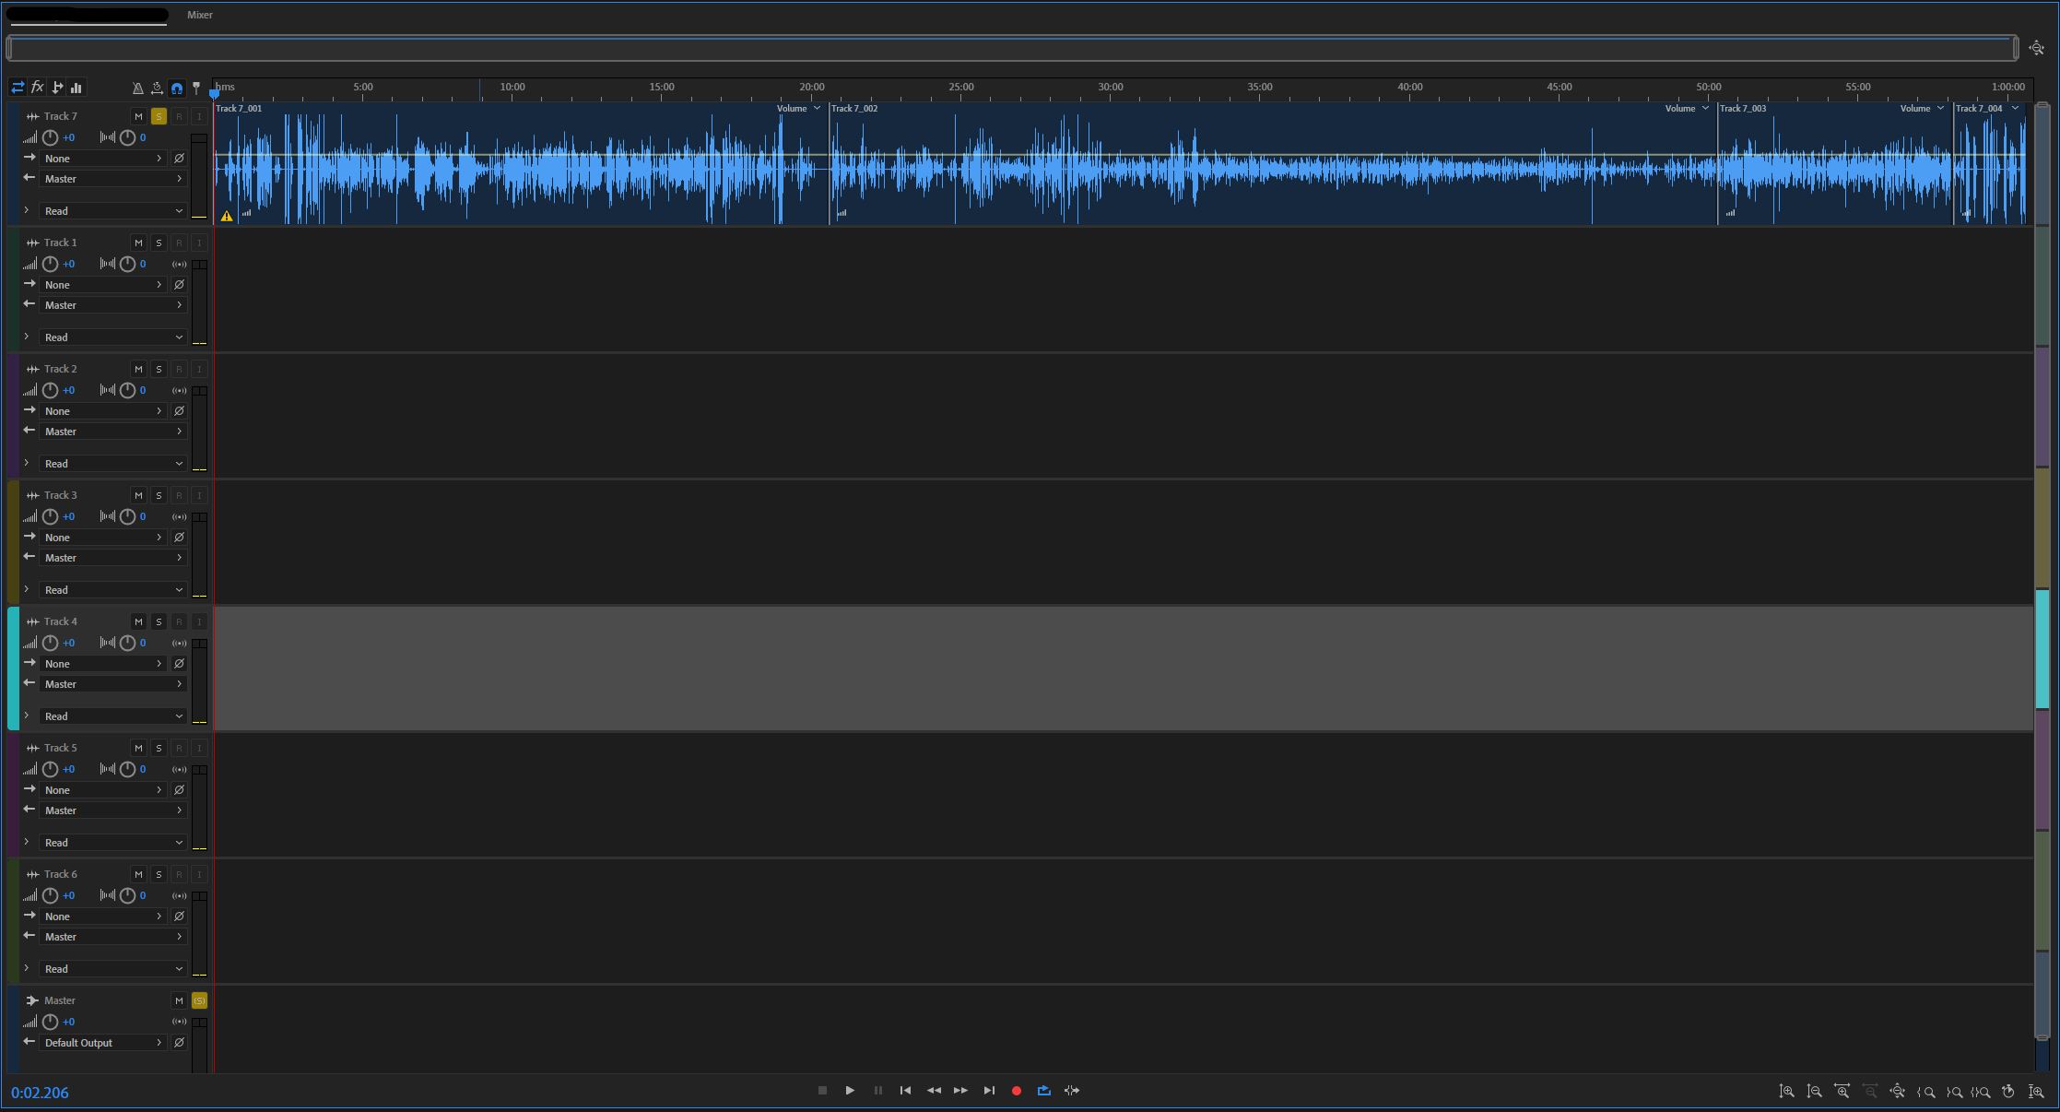The width and height of the screenshot is (2060, 1112).
Task: Open Track 7 input dropdown showing None
Action: pyautogui.click(x=103, y=159)
